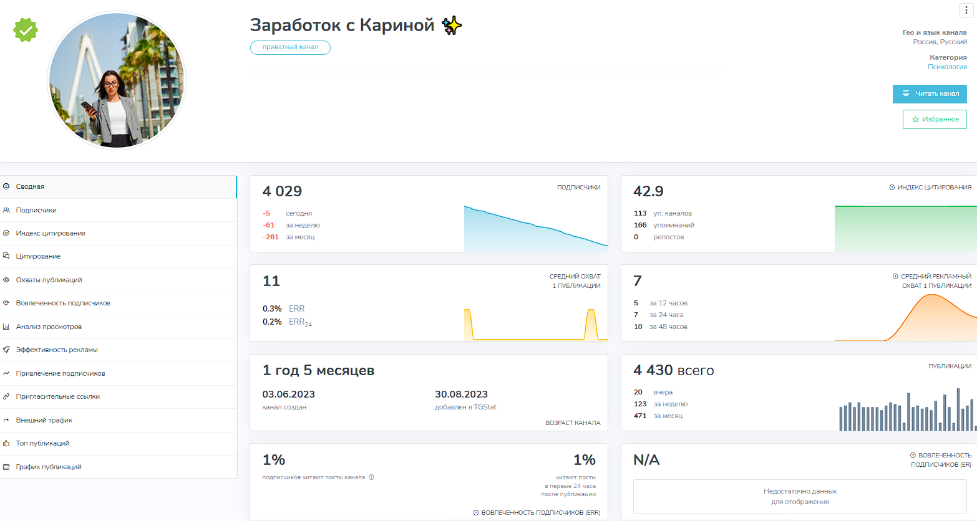Click the Читать канал button
Image resolution: width=977 pixels, height=521 pixels.
click(930, 93)
